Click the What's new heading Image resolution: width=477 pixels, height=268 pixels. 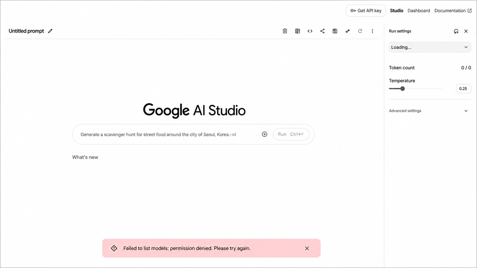coord(85,157)
